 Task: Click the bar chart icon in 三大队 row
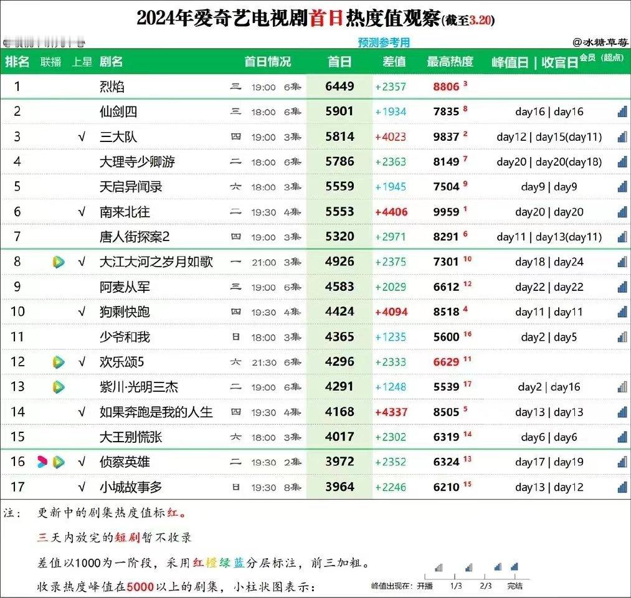[622, 137]
